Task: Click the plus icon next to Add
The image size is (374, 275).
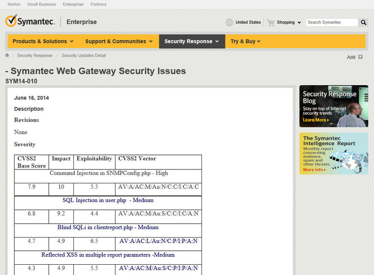Action: tap(360, 57)
